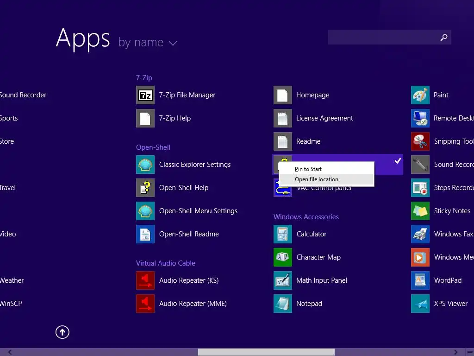Select Open file location menu entry
The image size is (474, 356).
[x=326, y=179]
